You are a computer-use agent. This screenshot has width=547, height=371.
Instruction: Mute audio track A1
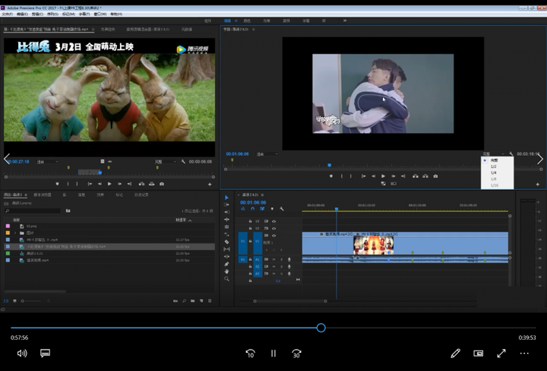tap(273, 259)
